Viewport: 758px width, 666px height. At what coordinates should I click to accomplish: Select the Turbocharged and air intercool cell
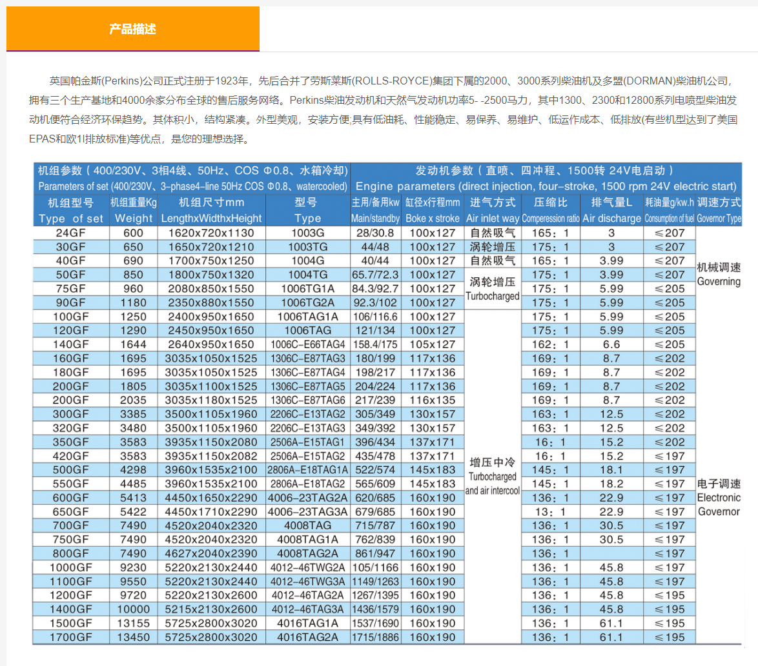[493, 477]
